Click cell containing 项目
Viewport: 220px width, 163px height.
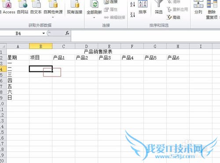click(41, 58)
